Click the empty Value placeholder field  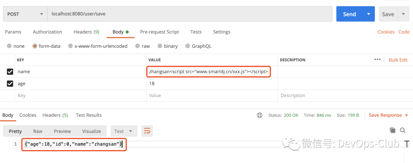(x=212, y=96)
